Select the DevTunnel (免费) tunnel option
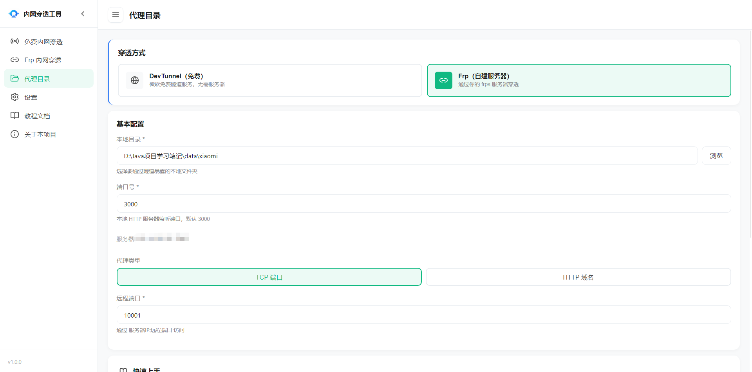 click(270, 80)
